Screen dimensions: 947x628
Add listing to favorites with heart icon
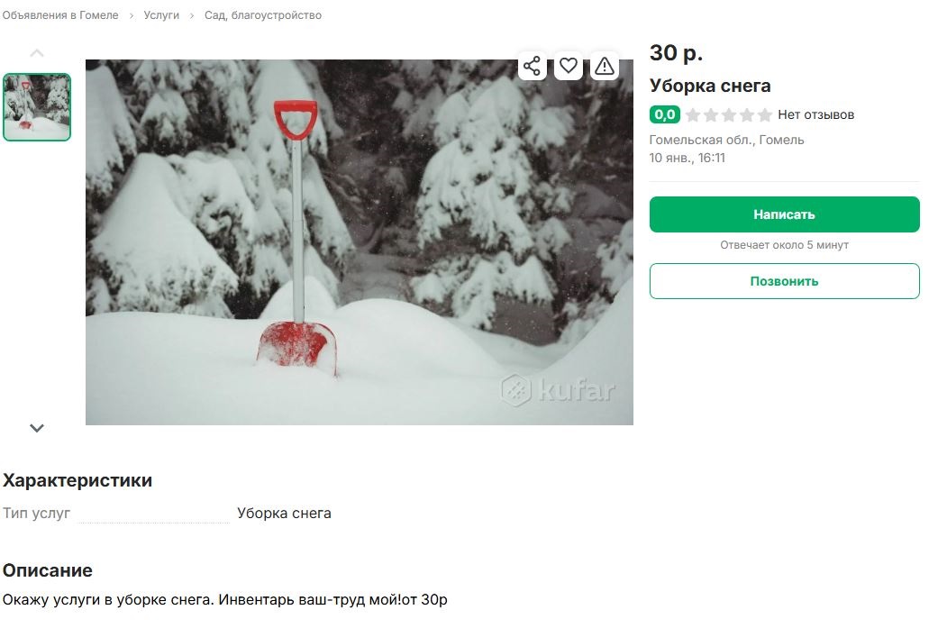coord(569,66)
